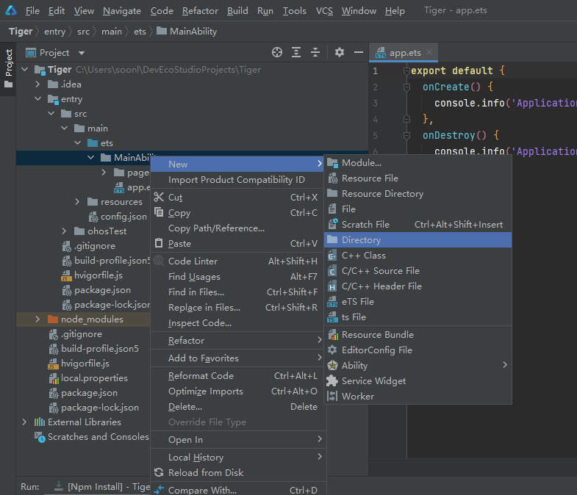This screenshot has height=495, width=577.
Task: Expand the resources folder
Action: click(77, 201)
